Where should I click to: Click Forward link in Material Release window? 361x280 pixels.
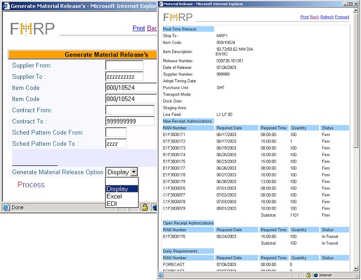342,17
